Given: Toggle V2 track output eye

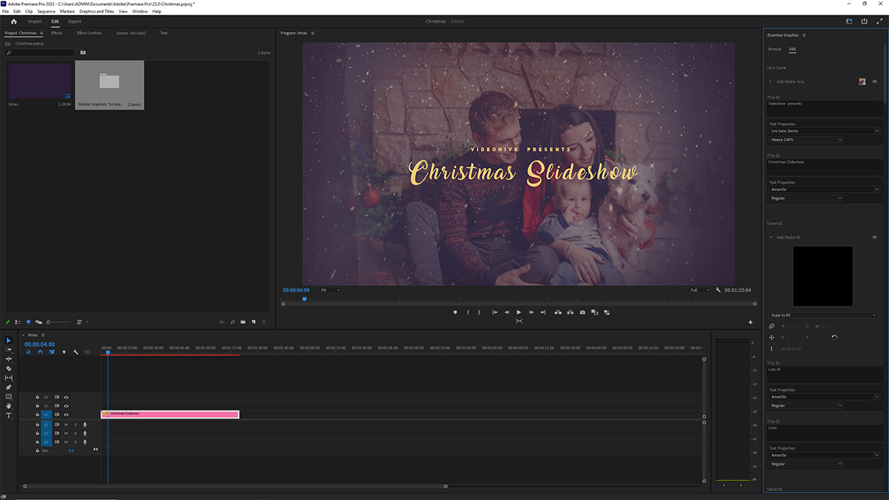Looking at the screenshot, I should pos(66,406).
